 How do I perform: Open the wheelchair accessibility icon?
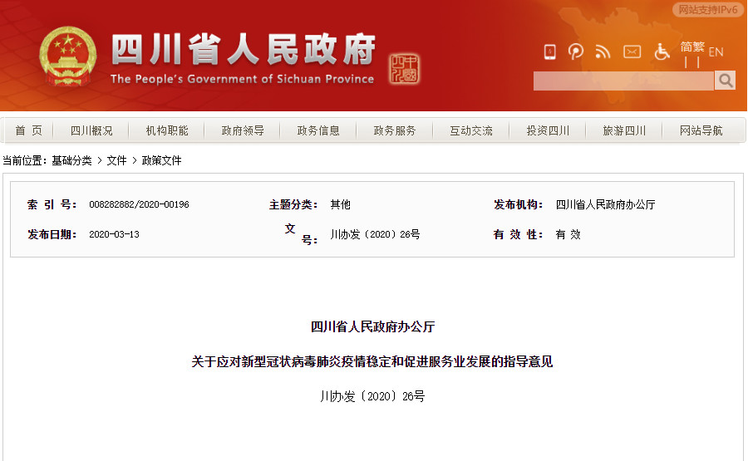[662, 51]
